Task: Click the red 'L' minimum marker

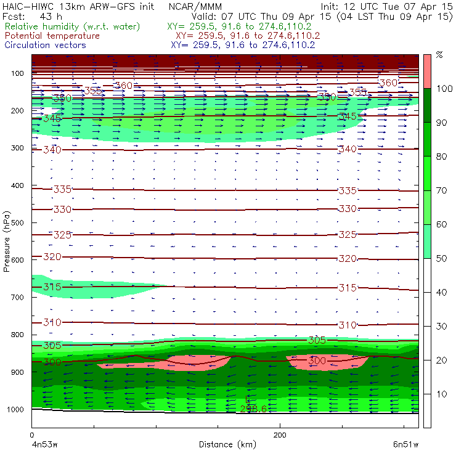Action: click(x=247, y=399)
